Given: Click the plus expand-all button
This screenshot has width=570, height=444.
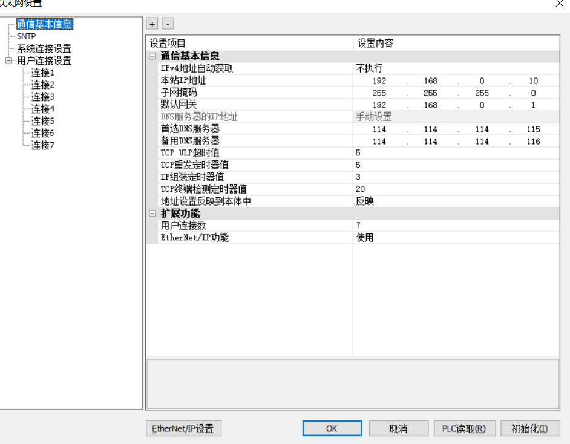Looking at the screenshot, I should click(x=152, y=24).
